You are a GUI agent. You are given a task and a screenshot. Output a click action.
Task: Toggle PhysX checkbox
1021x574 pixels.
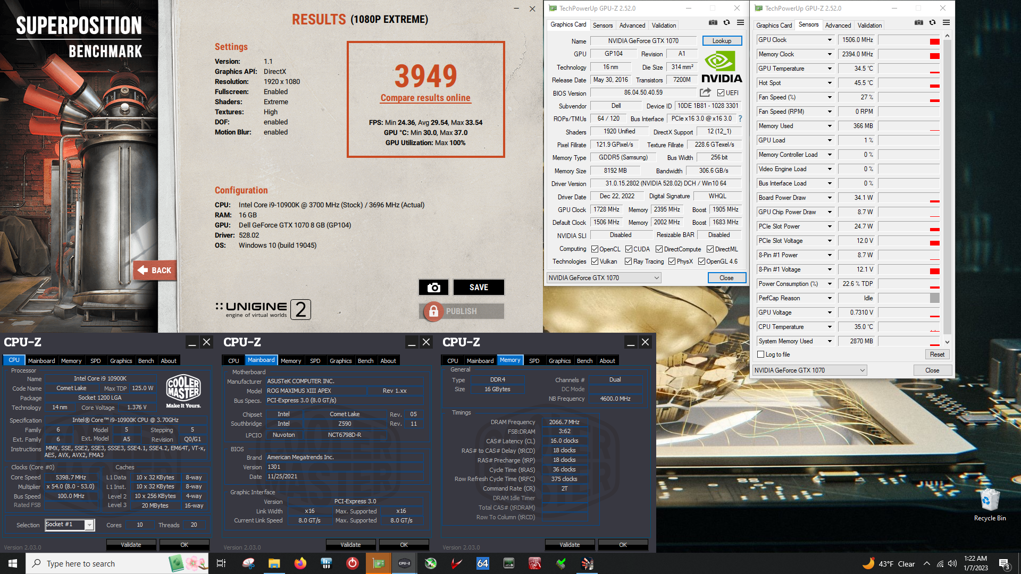[672, 261]
